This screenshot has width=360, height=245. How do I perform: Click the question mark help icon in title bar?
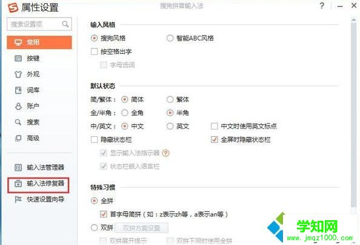pyautogui.click(x=322, y=5)
